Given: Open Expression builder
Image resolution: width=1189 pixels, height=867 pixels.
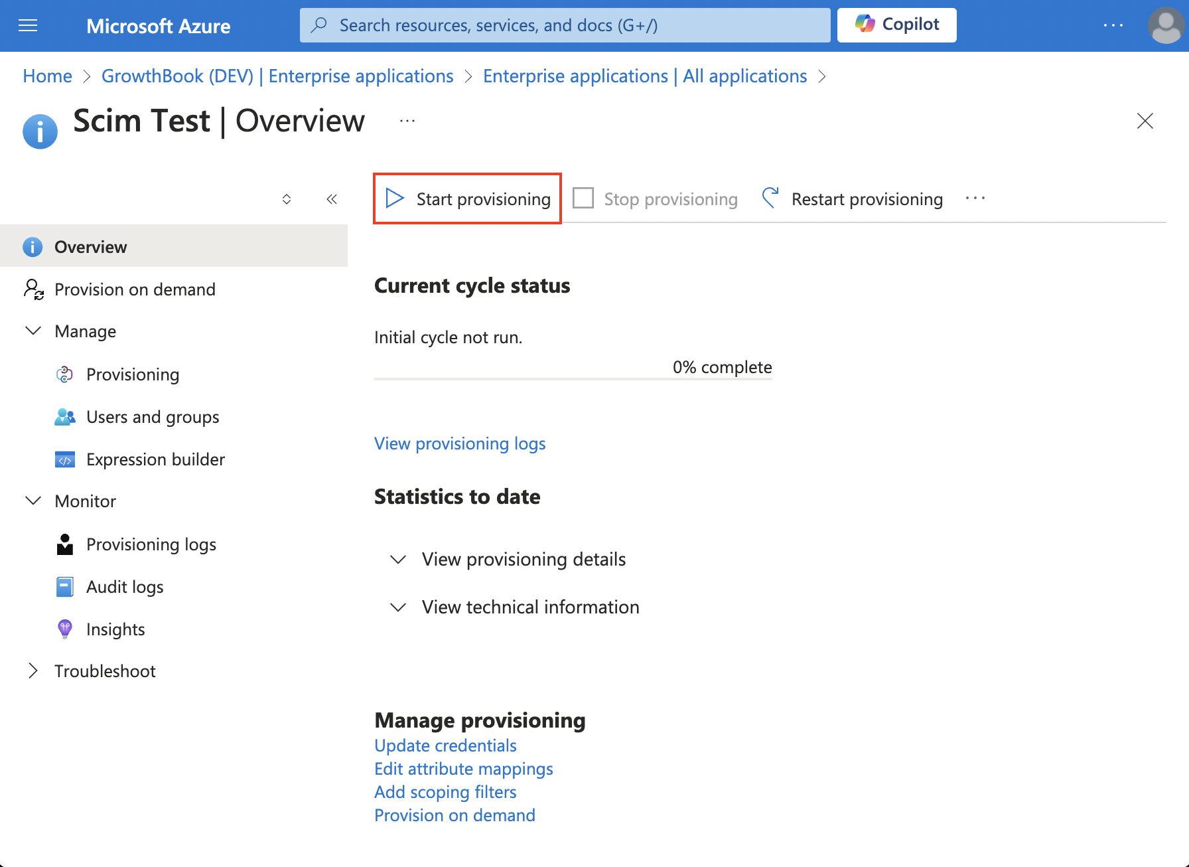Looking at the screenshot, I should coord(155,459).
